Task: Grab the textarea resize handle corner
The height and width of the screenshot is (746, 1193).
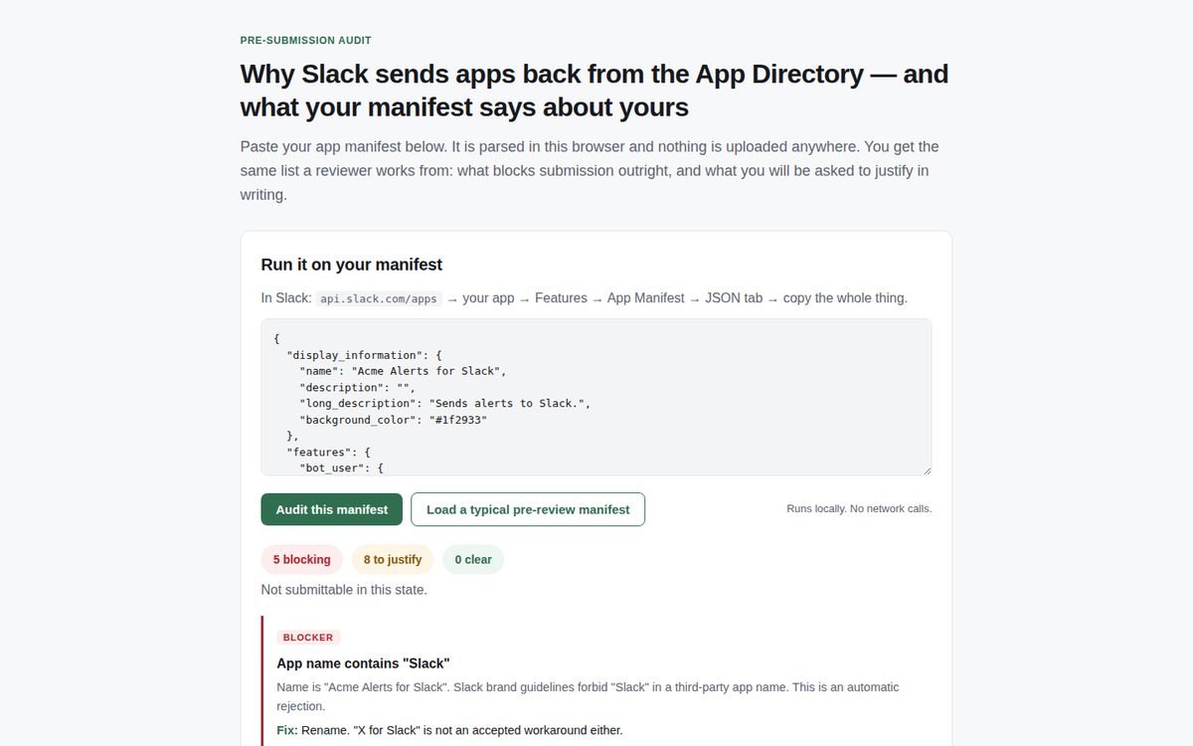Action: pos(927,470)
